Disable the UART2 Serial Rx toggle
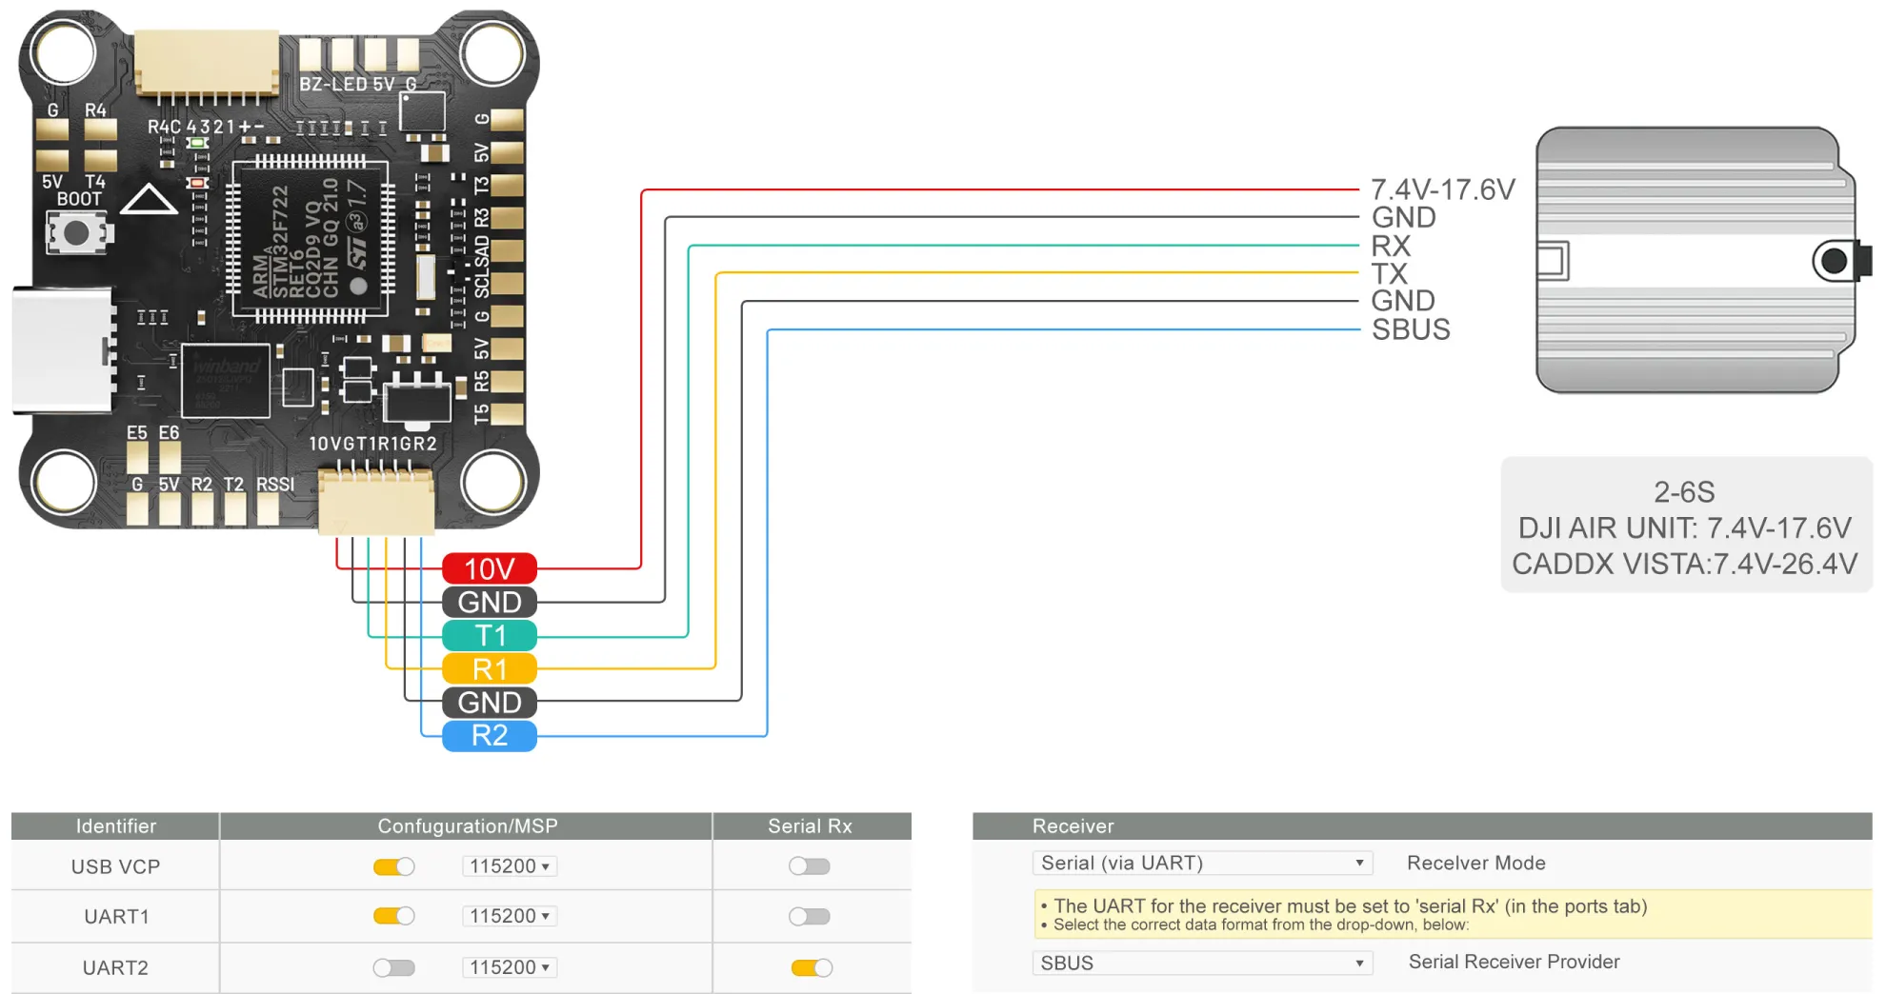 coord(812,967)
